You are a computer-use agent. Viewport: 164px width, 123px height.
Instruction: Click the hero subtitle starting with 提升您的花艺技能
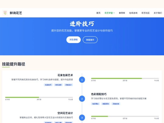click(x=82, y=31)
